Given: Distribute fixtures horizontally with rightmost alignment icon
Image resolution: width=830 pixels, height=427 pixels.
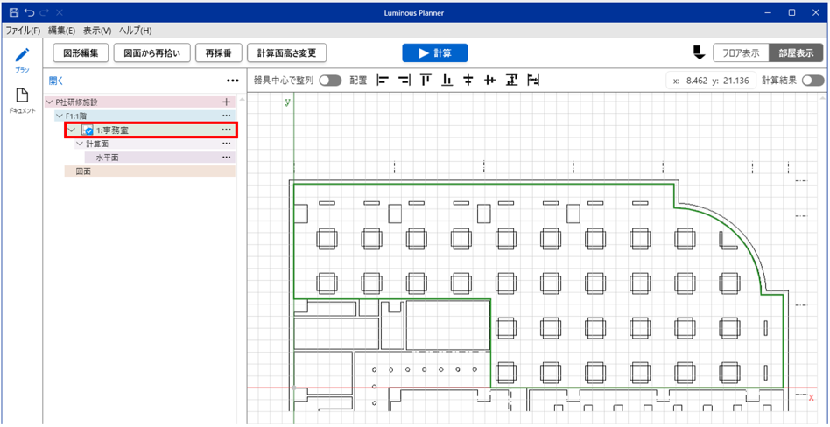Looking at the screenshot, I should tap(533, 80).
